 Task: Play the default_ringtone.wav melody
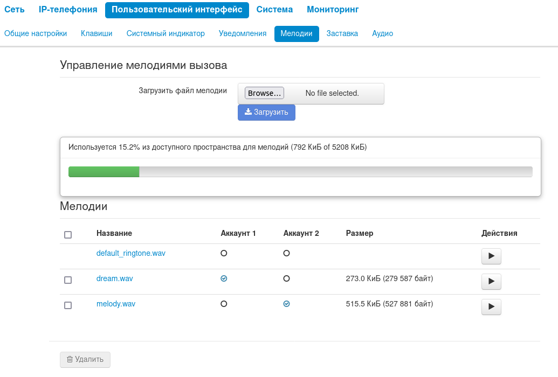491,256
